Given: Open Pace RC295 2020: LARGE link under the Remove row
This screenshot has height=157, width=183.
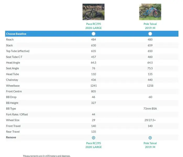Looking at the screenshot, I should pyautogui.click(x=93, y=145).
